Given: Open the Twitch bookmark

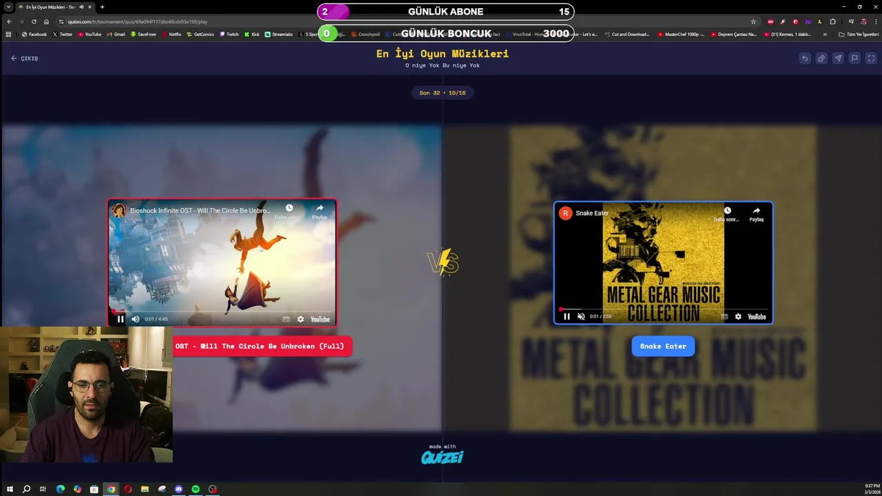Looking at the screenshot, I should pyautogui.click(x=229, y=34).
